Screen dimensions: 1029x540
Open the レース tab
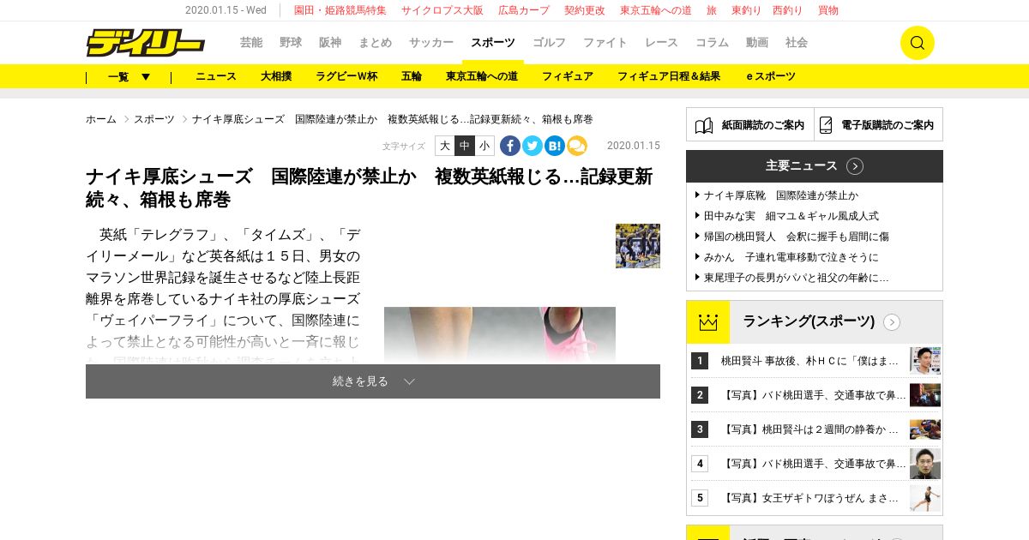click(661, 43)
